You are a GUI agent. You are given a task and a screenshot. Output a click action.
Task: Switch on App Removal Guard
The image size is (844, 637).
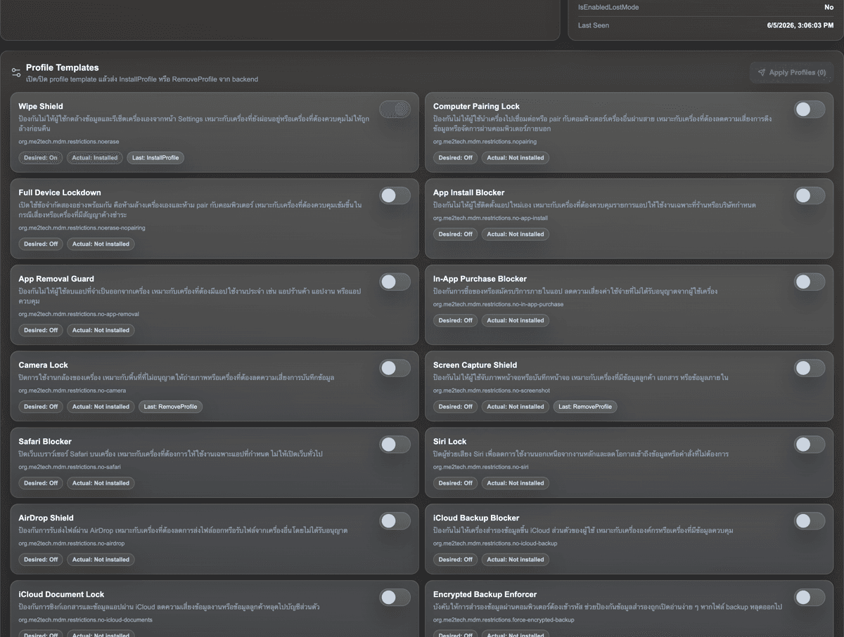point(395,282)
